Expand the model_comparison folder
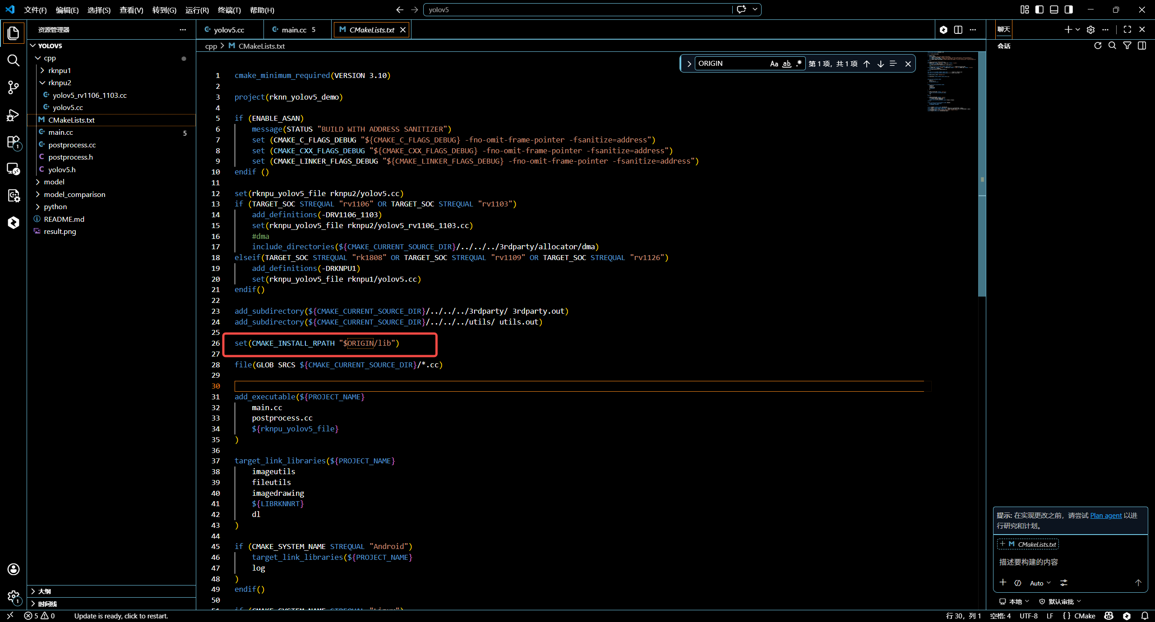 74,194
